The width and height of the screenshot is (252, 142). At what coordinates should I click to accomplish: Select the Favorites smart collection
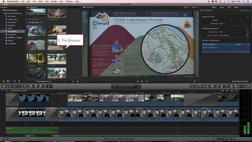[x=12, y=22]
